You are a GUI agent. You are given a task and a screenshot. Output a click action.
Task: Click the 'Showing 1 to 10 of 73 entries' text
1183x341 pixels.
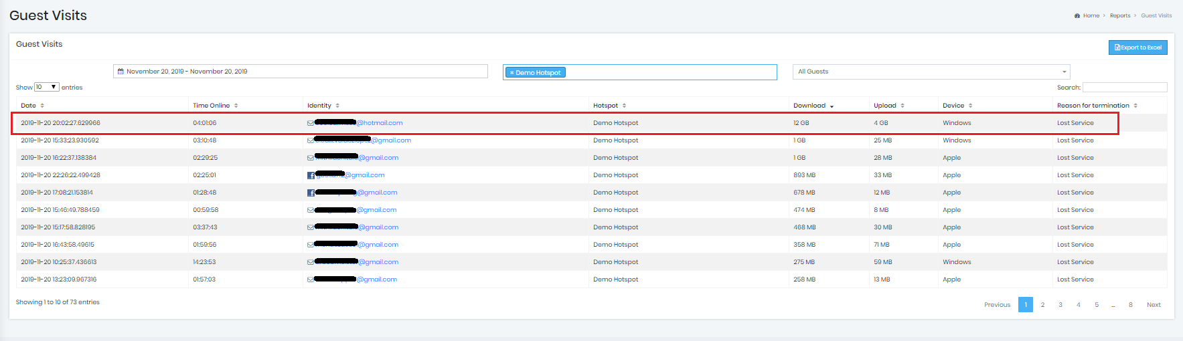click(58, 302)
